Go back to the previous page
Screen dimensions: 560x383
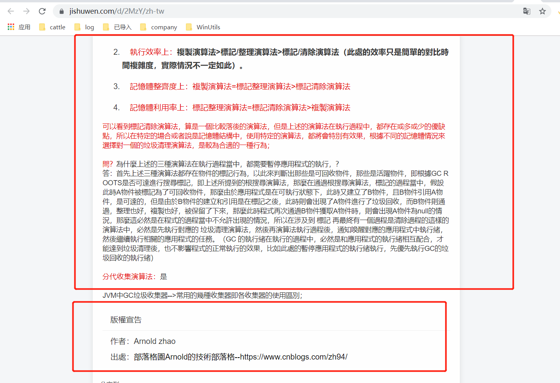point(11,11)
